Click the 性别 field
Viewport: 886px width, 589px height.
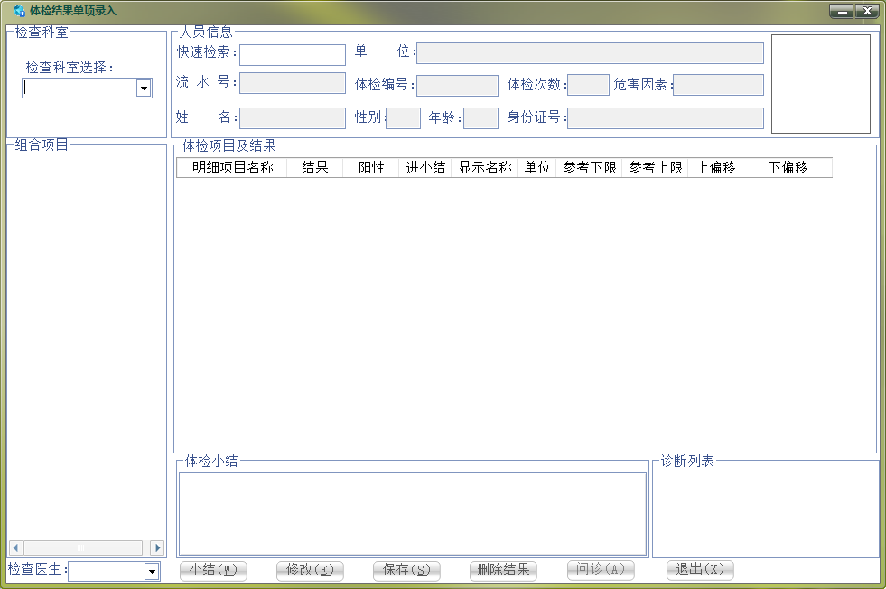tap(404, 118)
